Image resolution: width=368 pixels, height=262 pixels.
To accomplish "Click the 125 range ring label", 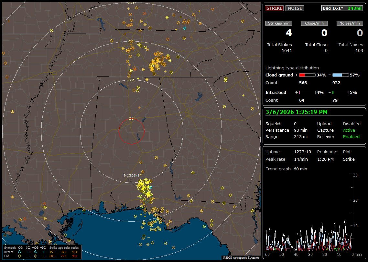I will tap(131, 80).
